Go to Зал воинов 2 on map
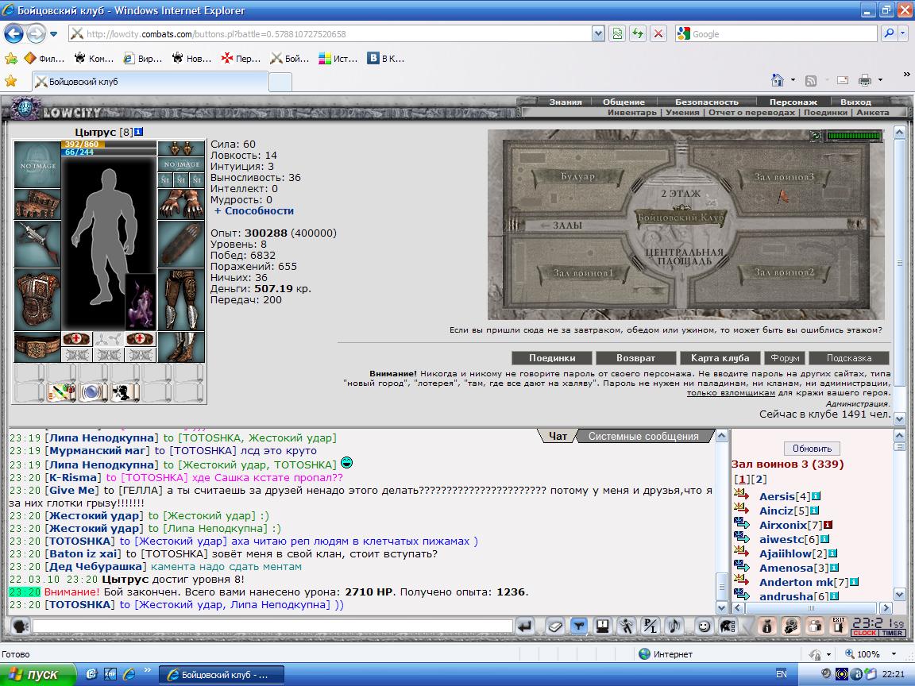The image size is (915, 686). click(x=784, y=272)
